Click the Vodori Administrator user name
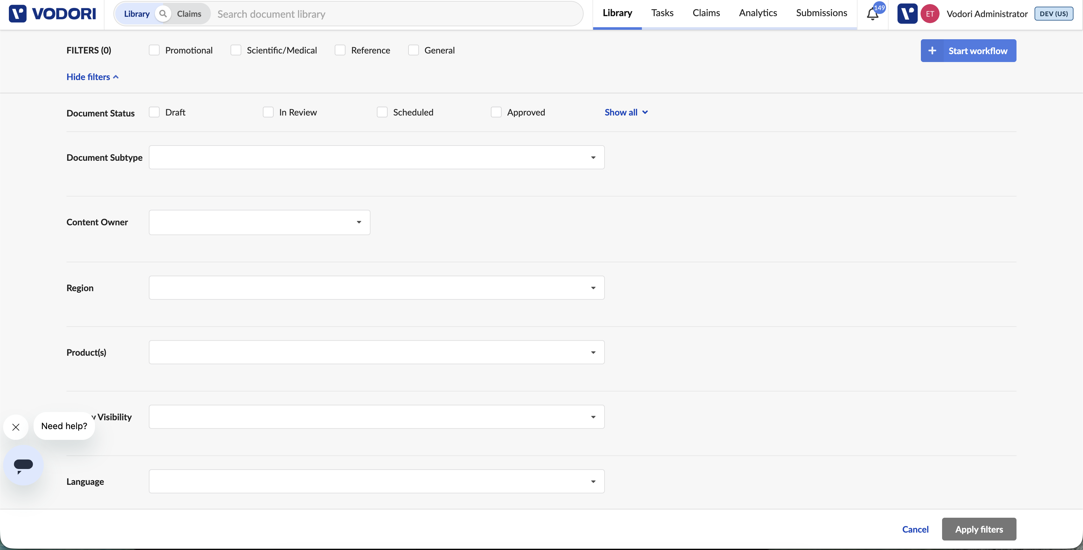The height and width of the screenshot is (550, 1083). [987, 14]
